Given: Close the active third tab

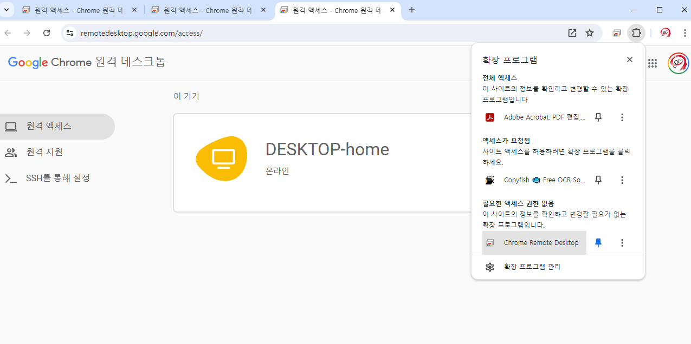Looking at the screenshot, I should click(x=392, y=10).
